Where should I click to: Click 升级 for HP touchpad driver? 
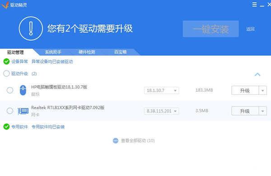point(245,90)
